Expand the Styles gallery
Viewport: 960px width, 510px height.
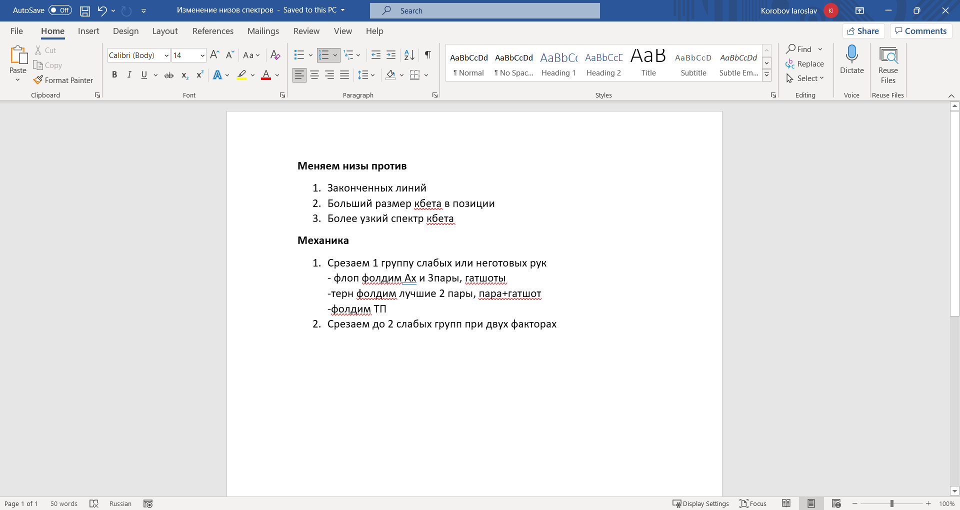(x=766, y=75)
